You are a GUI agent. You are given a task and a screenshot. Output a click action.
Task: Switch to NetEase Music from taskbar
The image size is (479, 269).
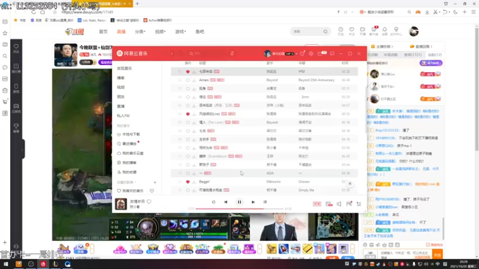tap(43, 264)
